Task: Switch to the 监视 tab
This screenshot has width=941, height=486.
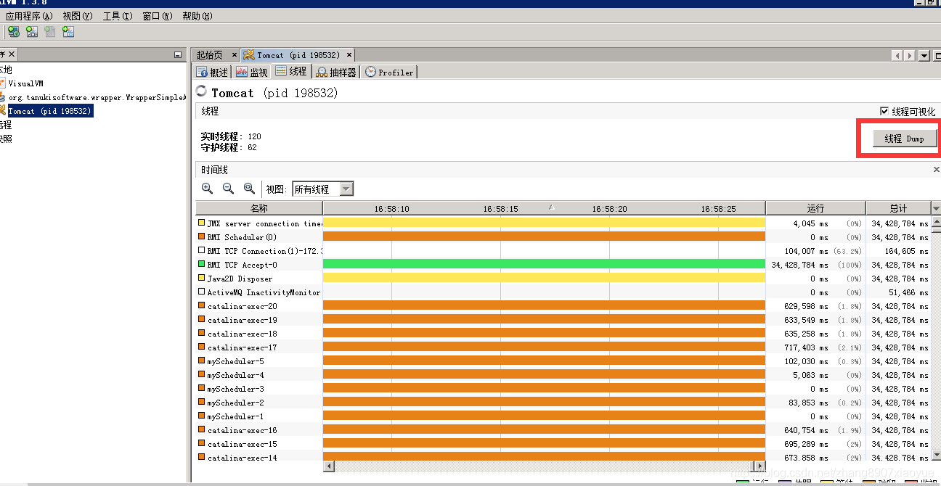Action: point(252,73)
